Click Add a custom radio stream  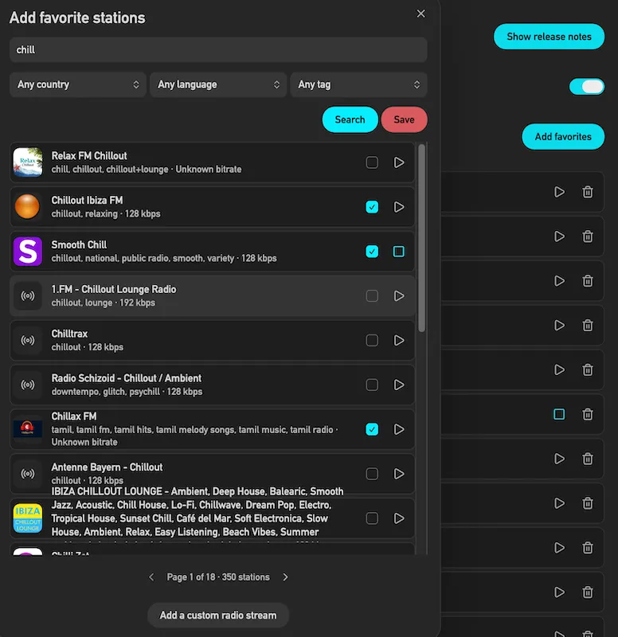pos(217,615)
